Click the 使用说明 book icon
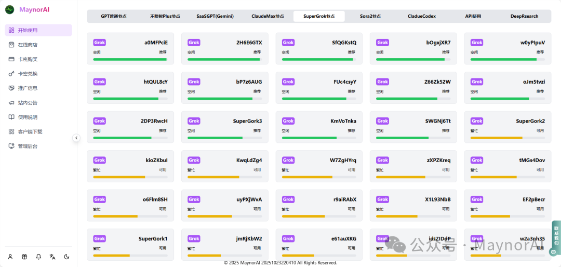 pos(11,117)
